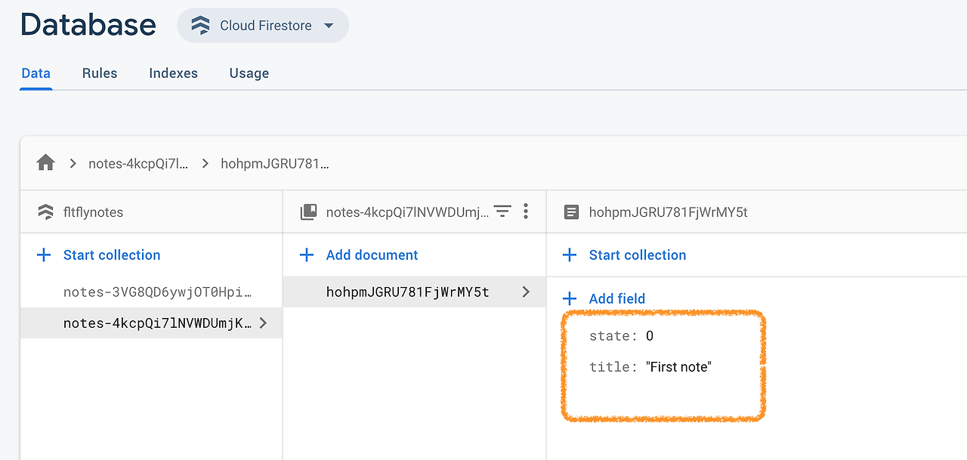Open the collection's three-dot overflow menu
This screenshot has height=460, width=967.
click(x=526, y=211)
